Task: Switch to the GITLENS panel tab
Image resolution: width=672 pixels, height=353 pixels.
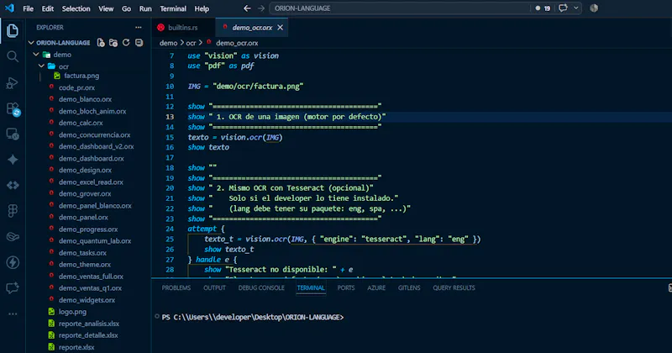Action: click(409, 287)
